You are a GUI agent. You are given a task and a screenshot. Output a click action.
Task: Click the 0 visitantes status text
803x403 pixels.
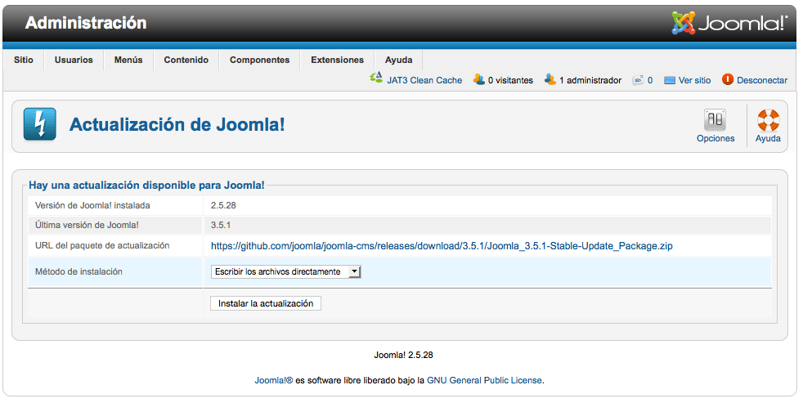[x=510, y=80]
